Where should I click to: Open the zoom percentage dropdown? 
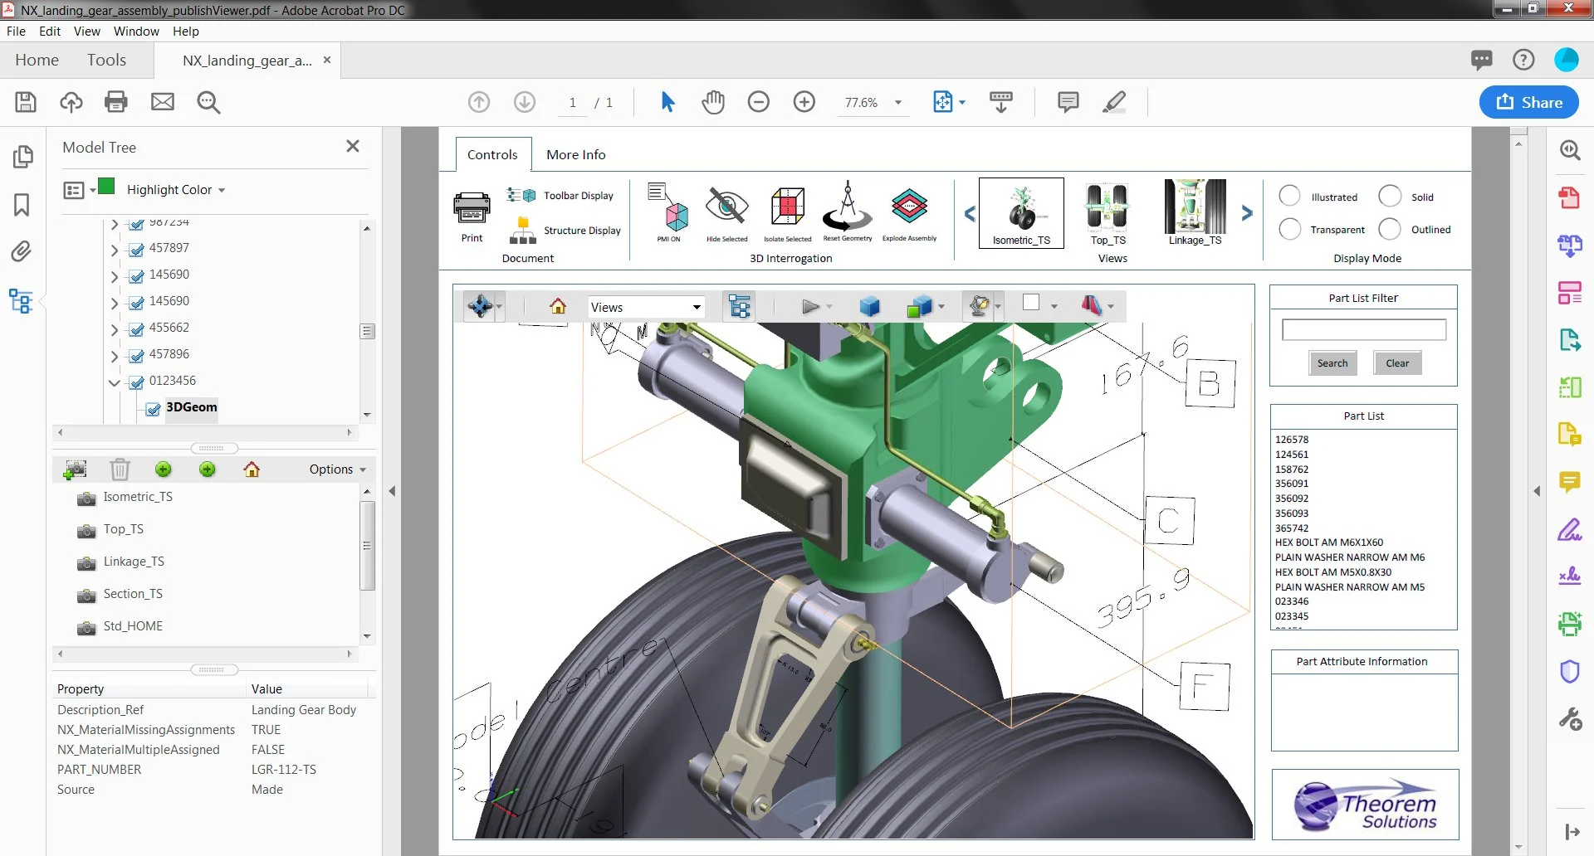[x=897, y=103]
